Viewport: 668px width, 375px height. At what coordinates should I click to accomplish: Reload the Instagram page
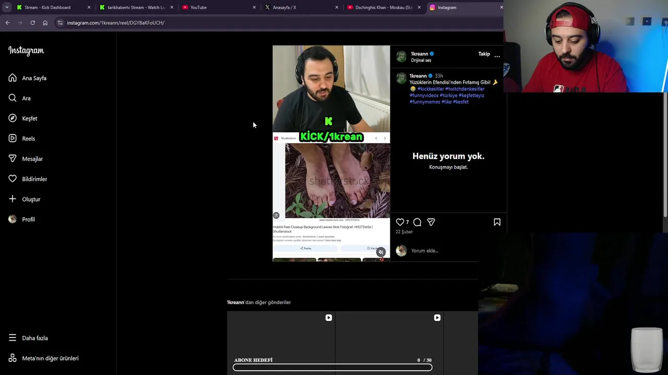coord(32,23)
